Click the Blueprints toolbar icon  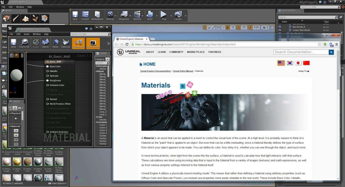(124, 16)
